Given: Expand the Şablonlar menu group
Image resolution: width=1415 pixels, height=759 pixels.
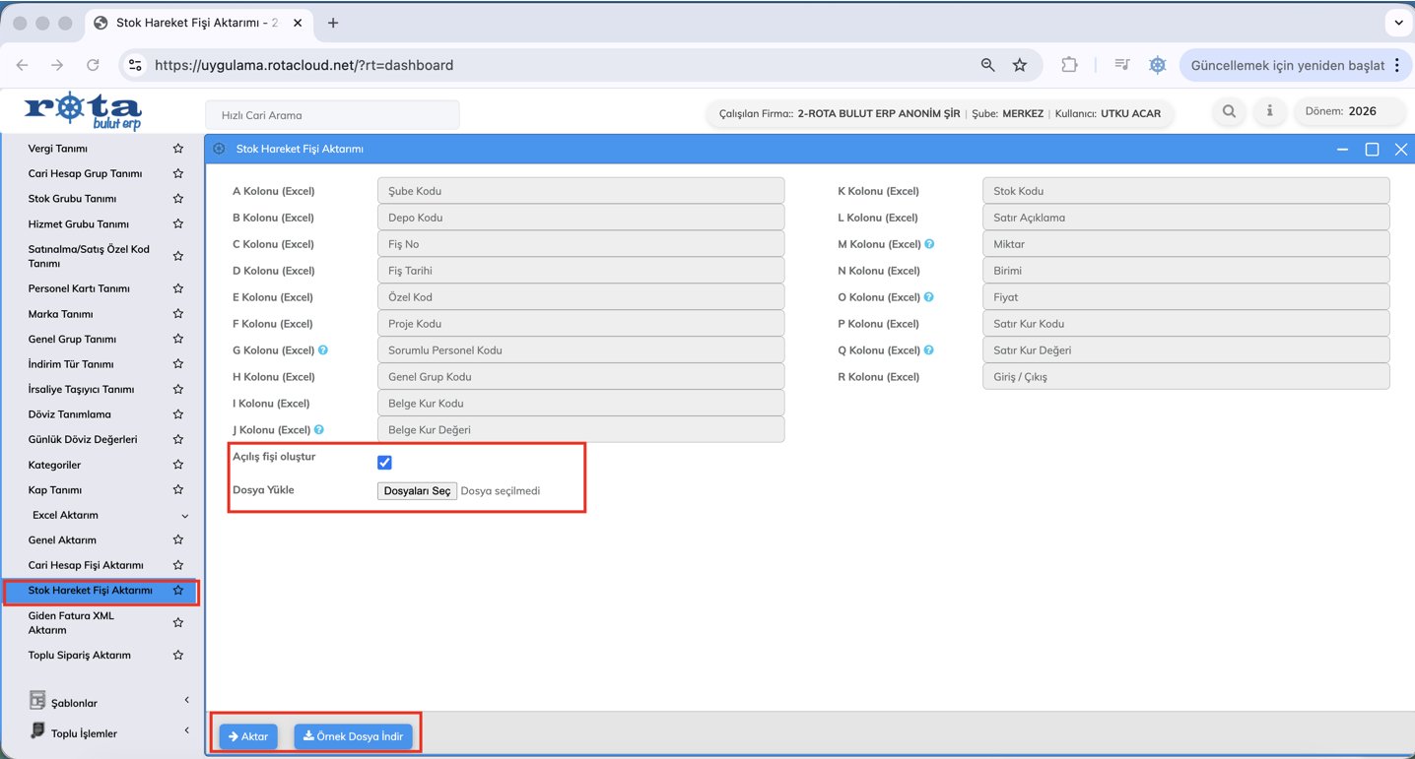Looking at the screenshot, I should click(186, 701).
